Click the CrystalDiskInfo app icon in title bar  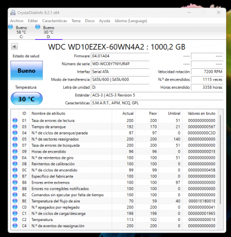[13, 13]
